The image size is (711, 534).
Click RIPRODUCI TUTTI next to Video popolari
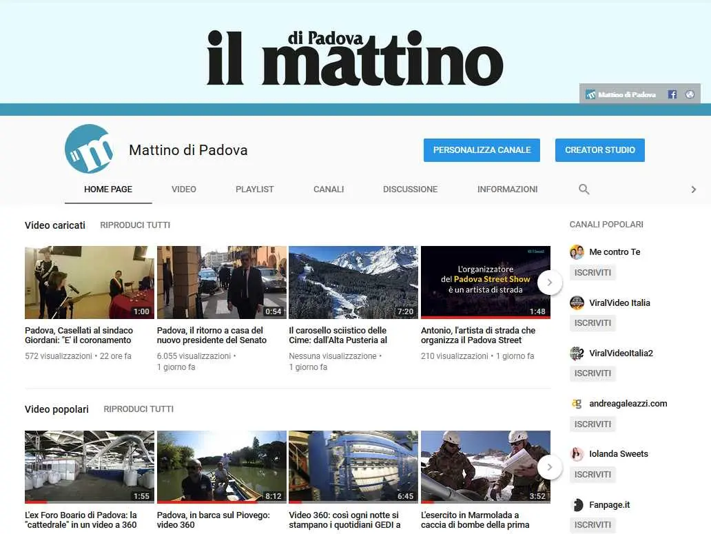(x=138, y=409)
